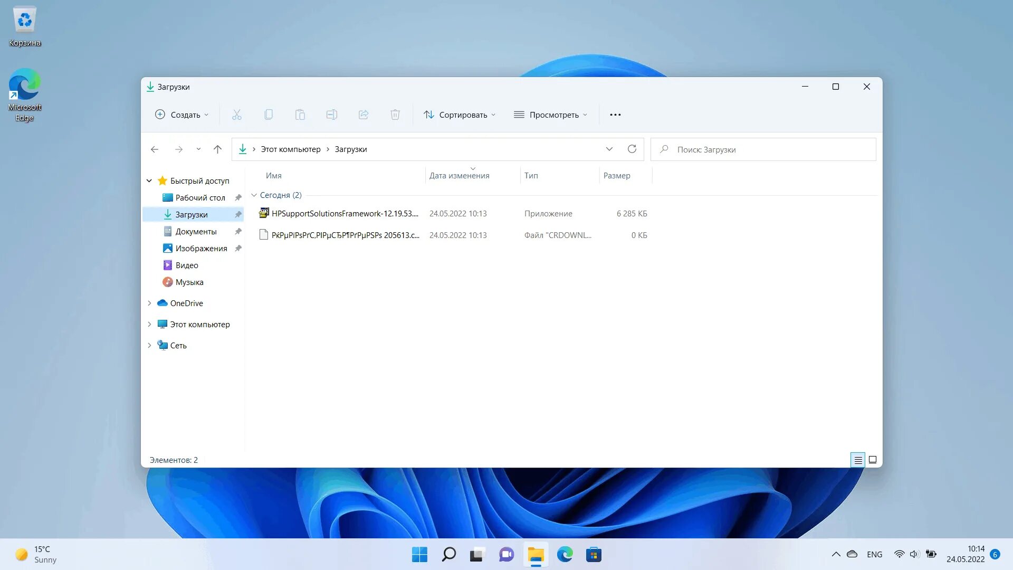This screenshot has height=570, width=1013.
Task: Collapse the Быстрый доступ tree node
Action: coord(149,180)
